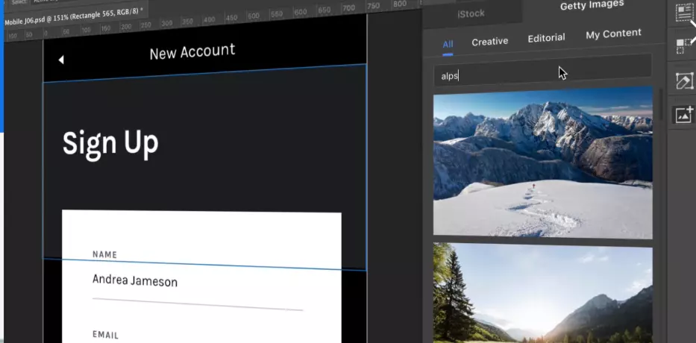The image size is (696, 343).
Task: Click the "New Account" header text
Action: 192,52
